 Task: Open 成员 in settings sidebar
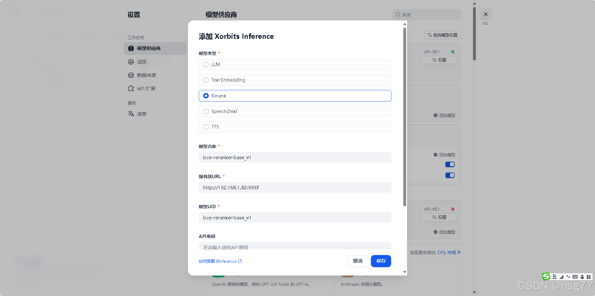(155, 62)
